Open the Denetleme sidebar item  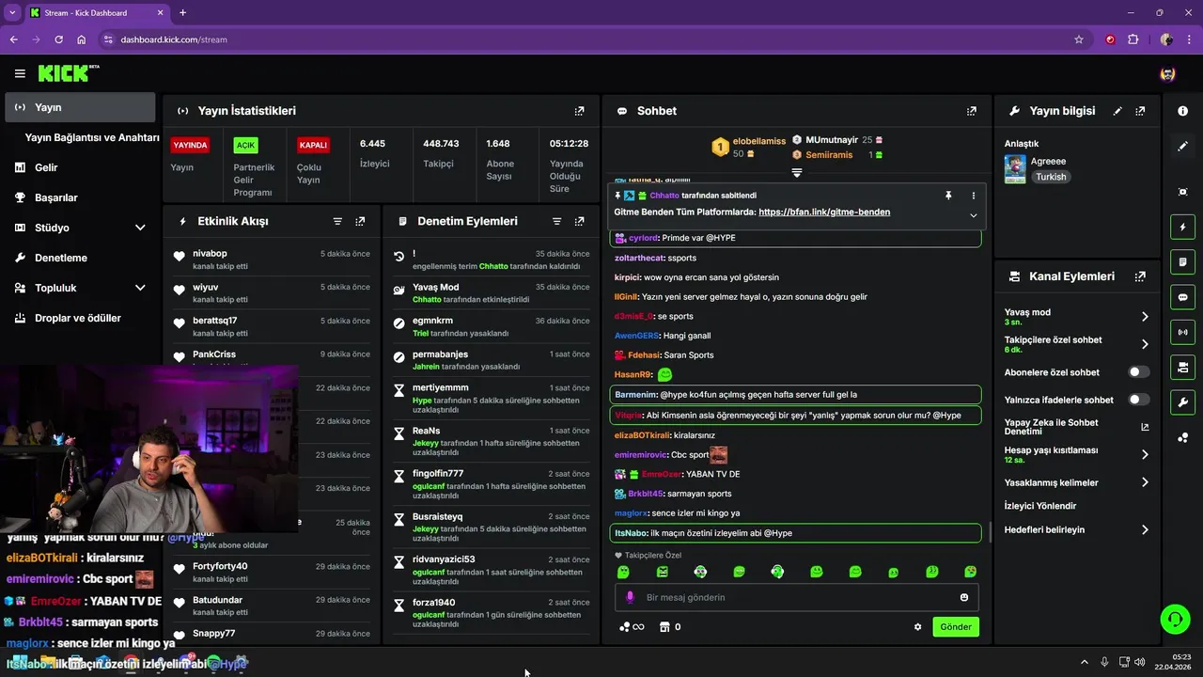coord(80,258)
